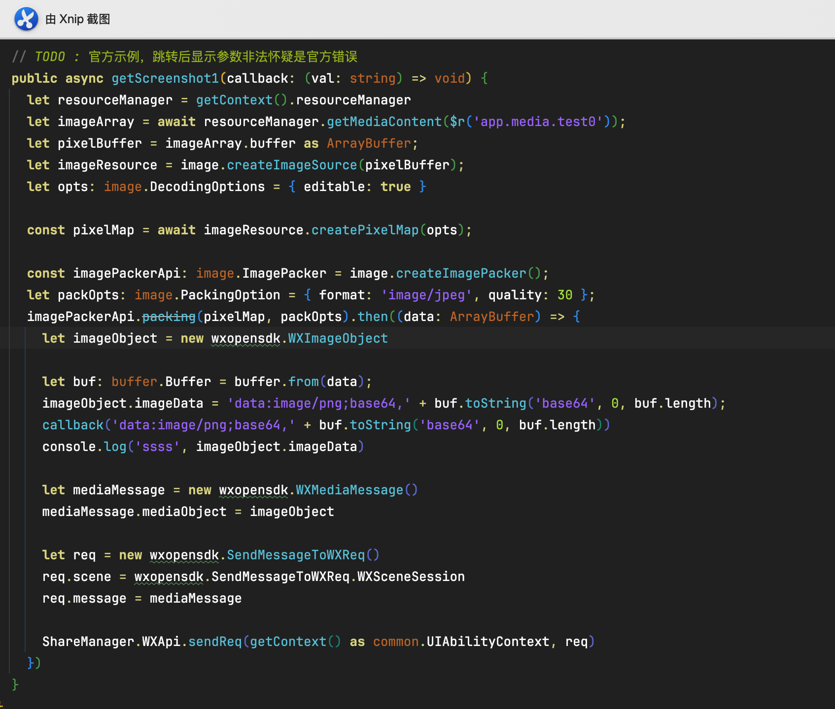Click 'req.message' assignment target
Screen dimensions: 835x709
point(84,598)
